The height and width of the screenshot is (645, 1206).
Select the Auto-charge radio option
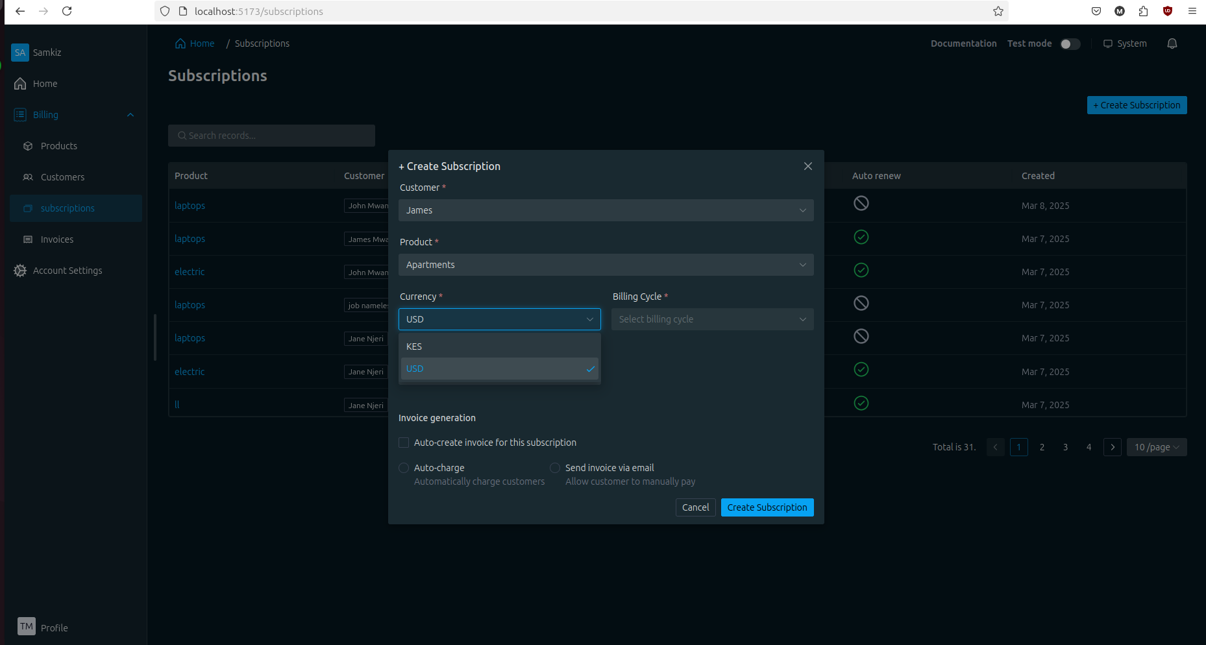(404, 468)
